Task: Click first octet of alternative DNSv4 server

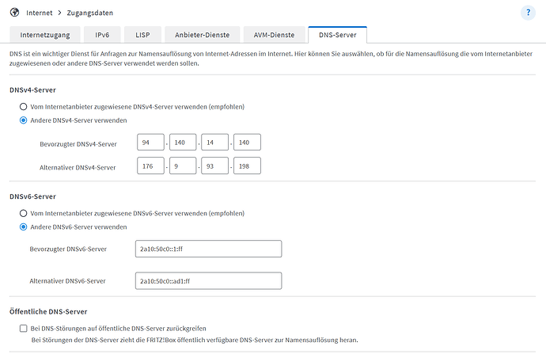Action: [150, 166]
